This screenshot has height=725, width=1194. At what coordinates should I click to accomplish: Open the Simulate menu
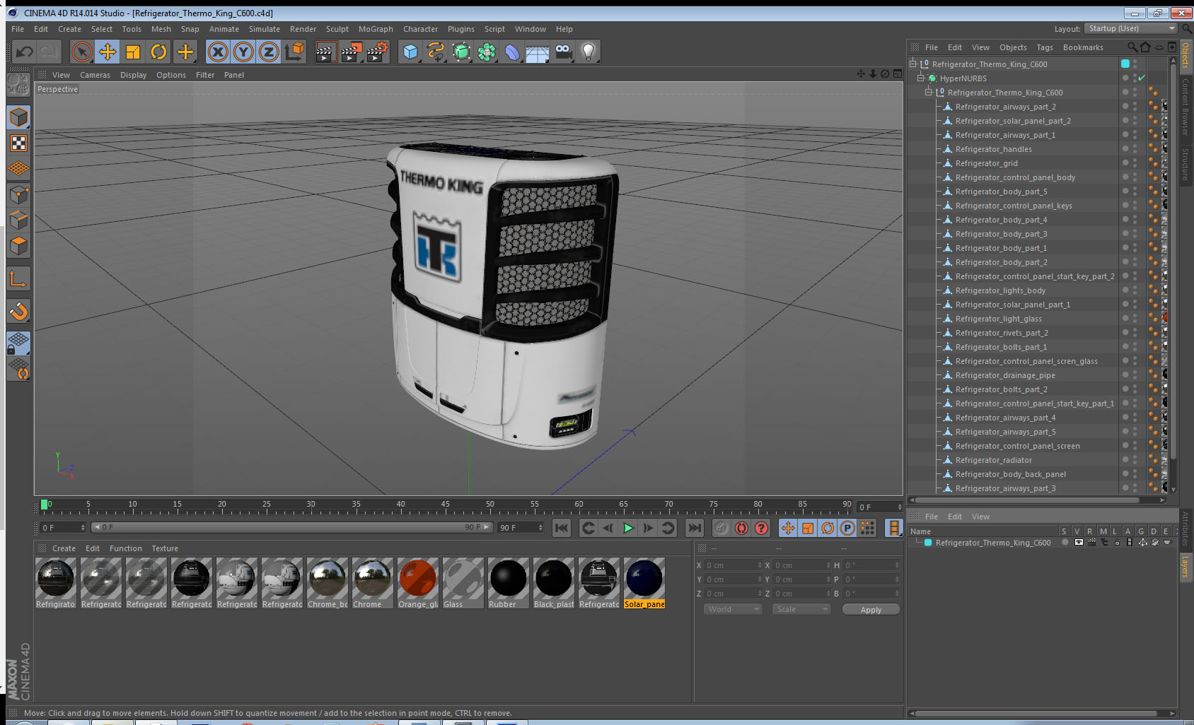264,29
